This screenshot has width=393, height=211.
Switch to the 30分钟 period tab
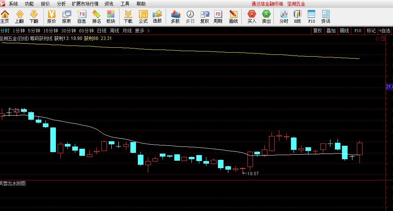[69, 31]
